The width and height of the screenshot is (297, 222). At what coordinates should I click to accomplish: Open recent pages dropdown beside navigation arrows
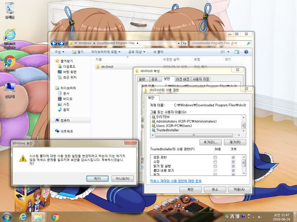66,43
